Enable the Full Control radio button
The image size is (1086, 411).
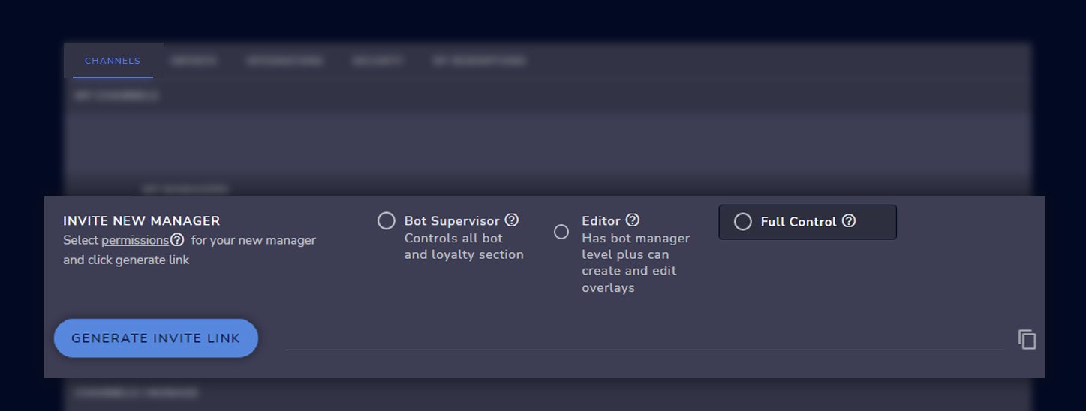(x=742, y=222)
